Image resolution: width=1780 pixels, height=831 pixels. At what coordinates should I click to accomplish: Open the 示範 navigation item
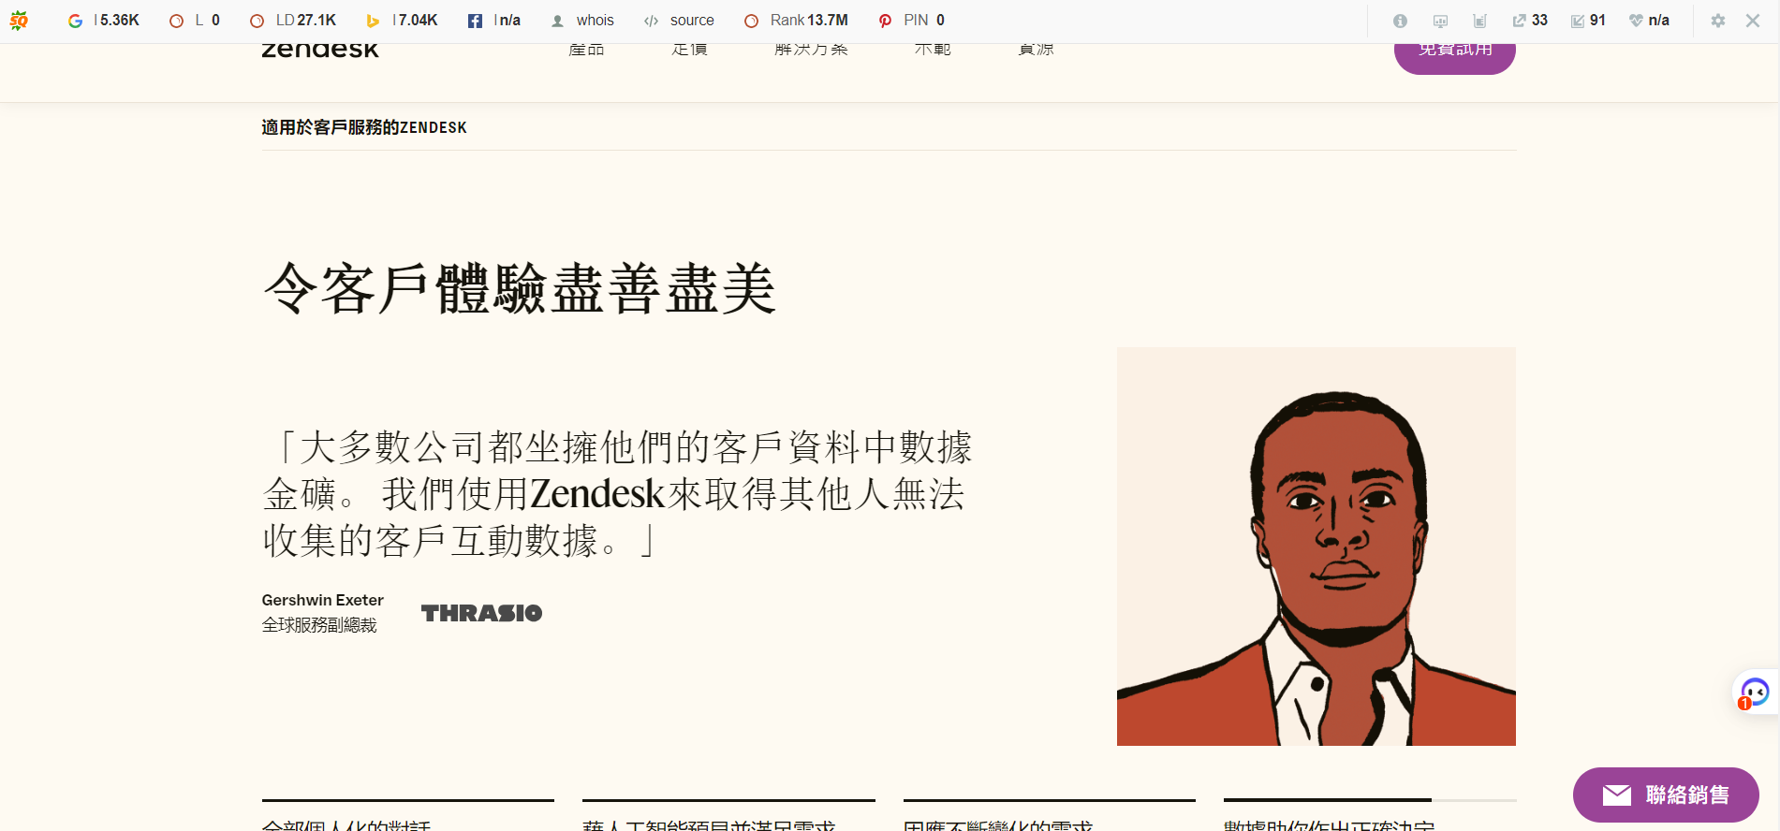[933, 50]
